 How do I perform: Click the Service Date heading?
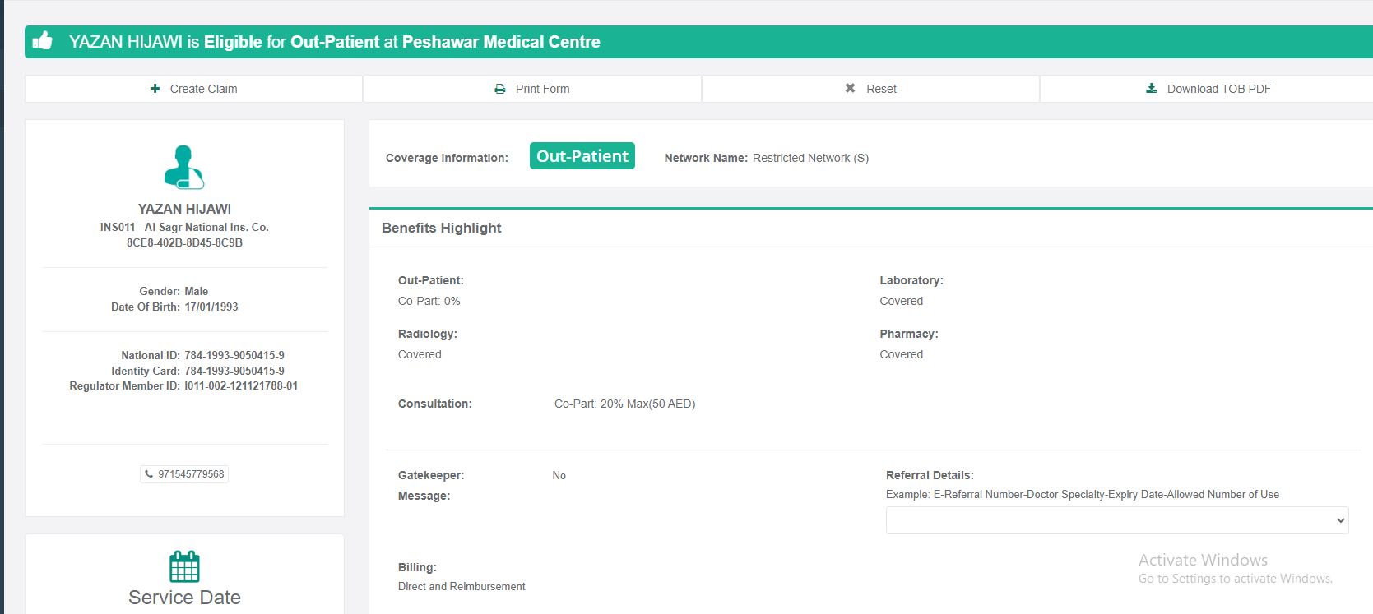184,598
